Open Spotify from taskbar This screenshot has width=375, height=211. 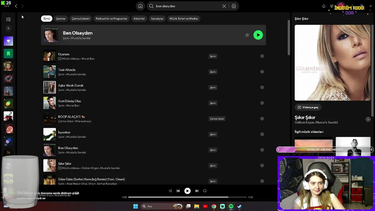pos(231,206)
